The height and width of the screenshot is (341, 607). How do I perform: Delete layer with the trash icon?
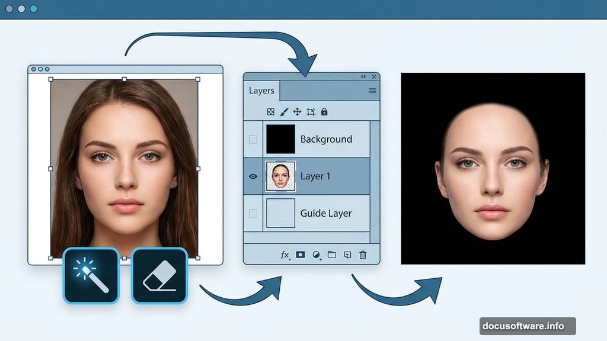point(363,255)
